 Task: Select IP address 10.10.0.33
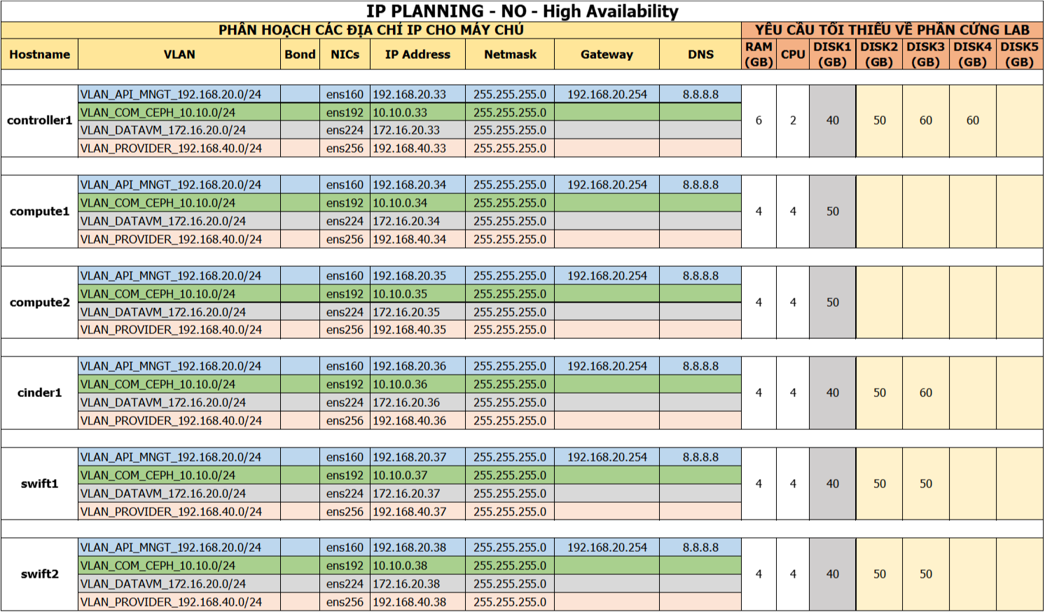pyautogui.click(x=418, y=113)
